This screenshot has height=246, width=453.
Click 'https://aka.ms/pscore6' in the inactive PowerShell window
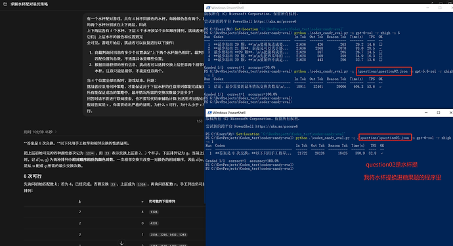(x=276, y=22)
